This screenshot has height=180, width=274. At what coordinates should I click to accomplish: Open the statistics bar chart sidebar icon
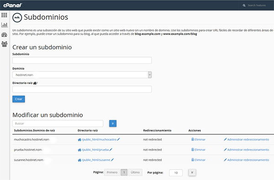[5, 25]
